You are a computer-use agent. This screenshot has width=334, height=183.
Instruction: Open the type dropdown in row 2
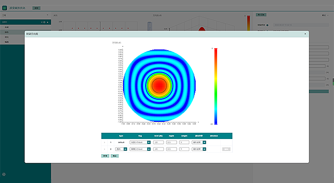pyautogui.click(x=121, y=149)
